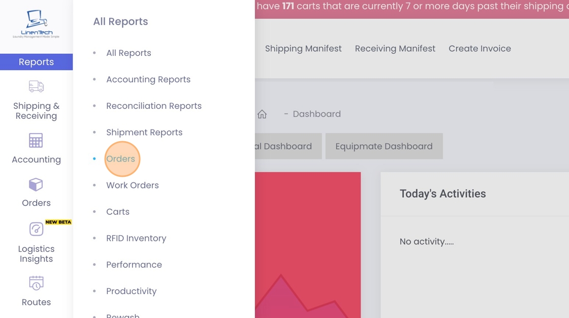This screenshot has width=569, height=318.
Task: Open All Reports menu item
Action: tap(129, 53)
